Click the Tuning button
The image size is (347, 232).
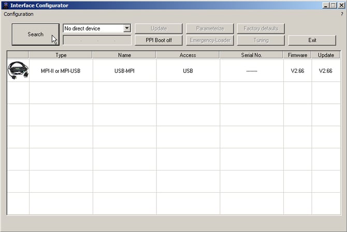tap(261, 40)
